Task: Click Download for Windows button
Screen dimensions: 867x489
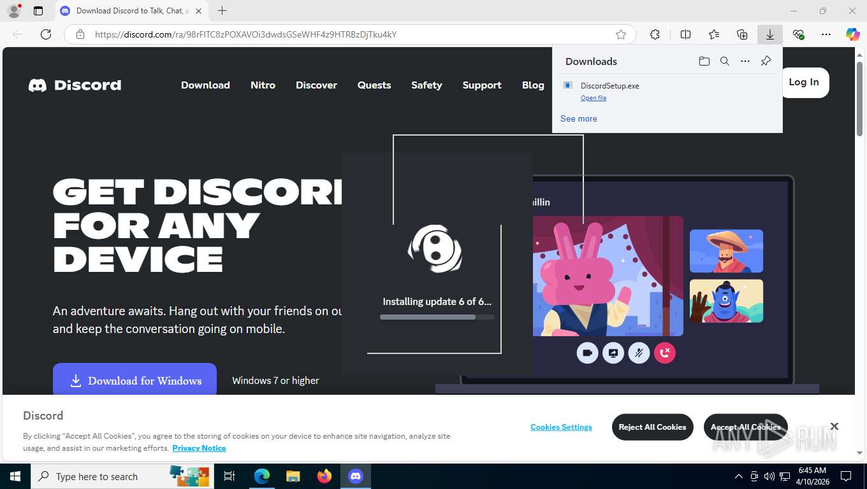Action: point(135,380)
